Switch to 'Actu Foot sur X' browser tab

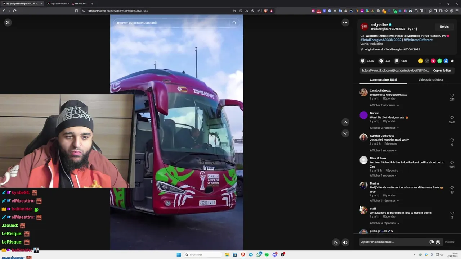click(x=67, y=4)
